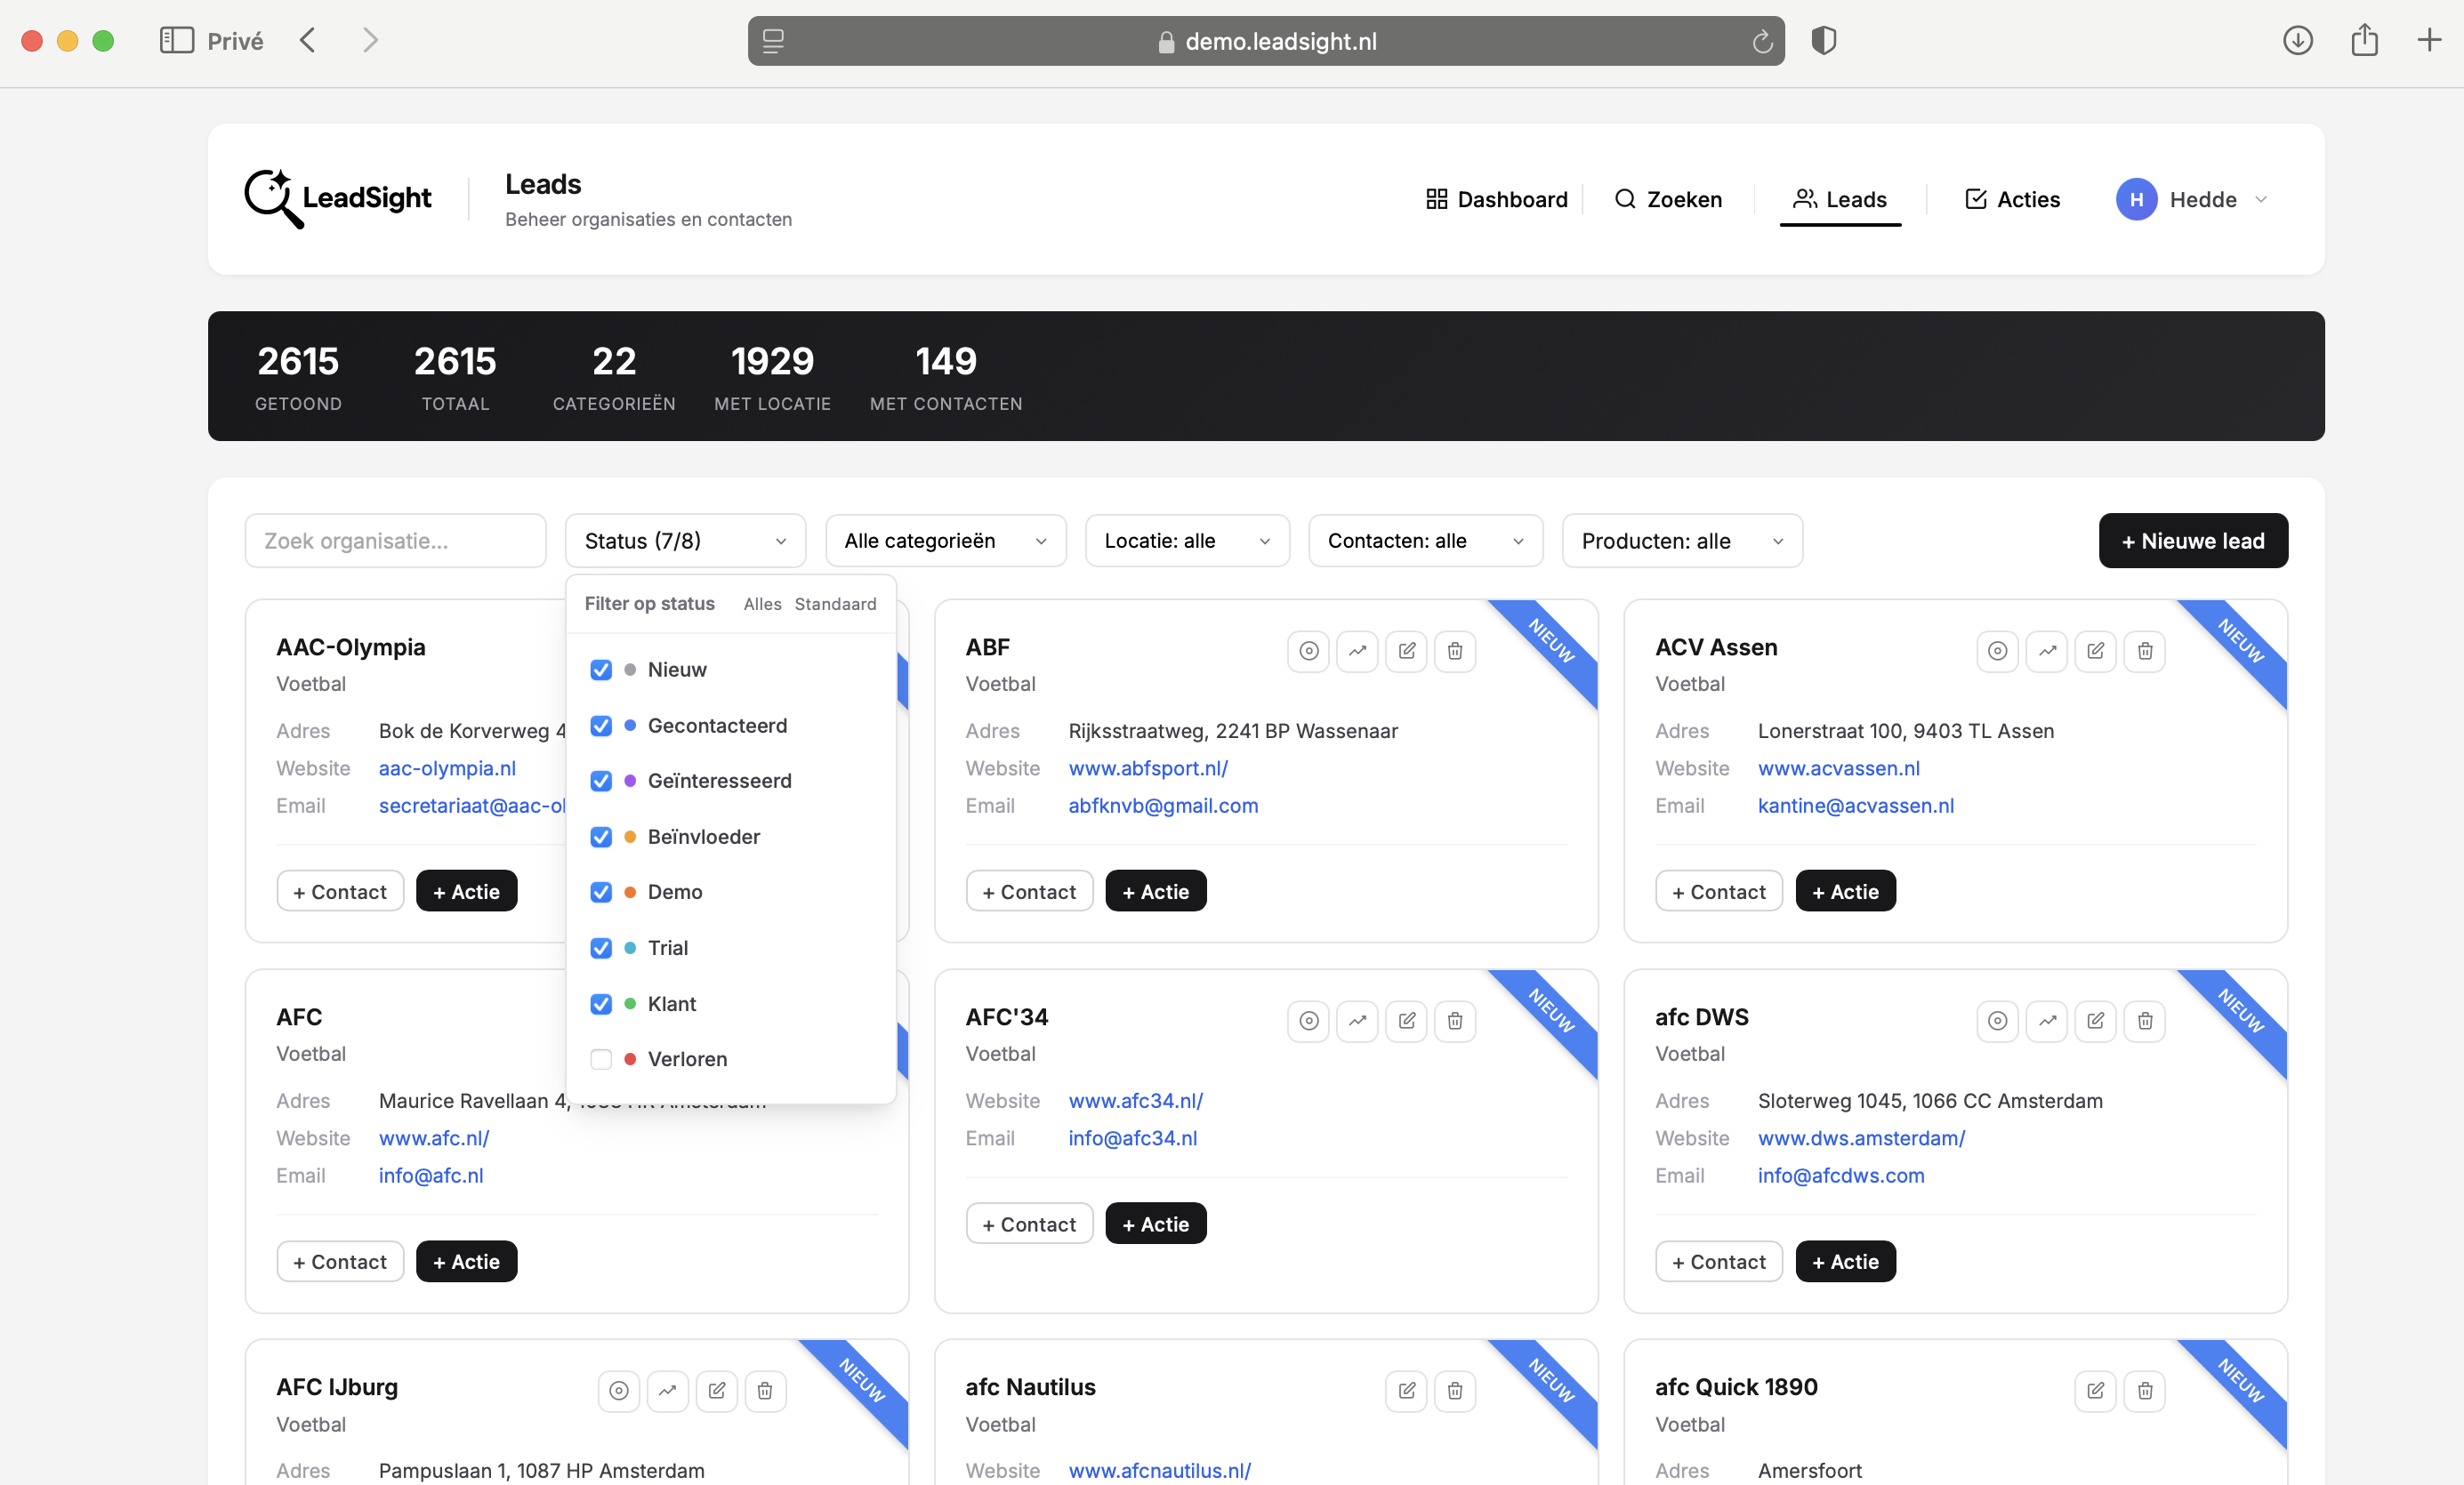Click the + Nieuwe lead button
The width and height of the screenshot is (2464, 1485).
click(x=2192, y=541)
